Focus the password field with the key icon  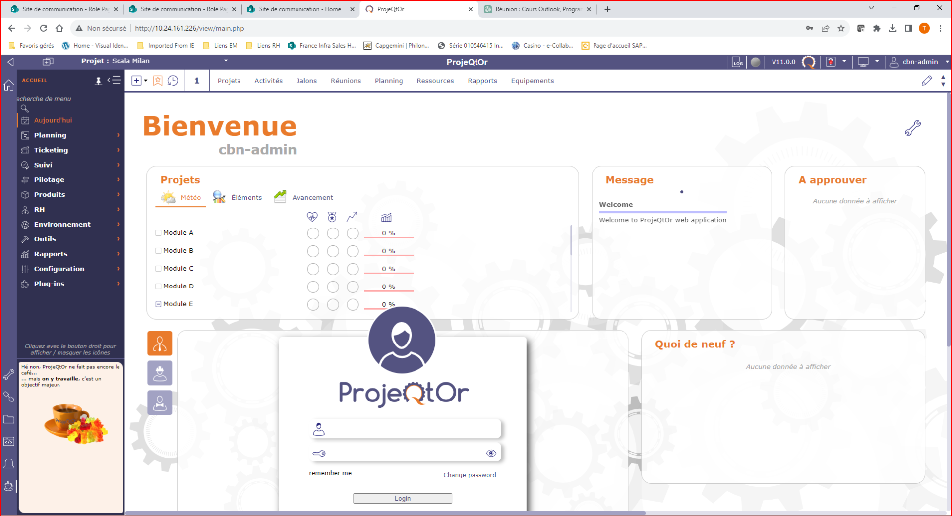click(x=405, y=453)
